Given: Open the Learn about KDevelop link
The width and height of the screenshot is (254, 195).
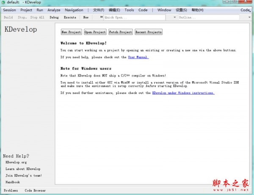Looking at the screenshot, I should (23, 169).
